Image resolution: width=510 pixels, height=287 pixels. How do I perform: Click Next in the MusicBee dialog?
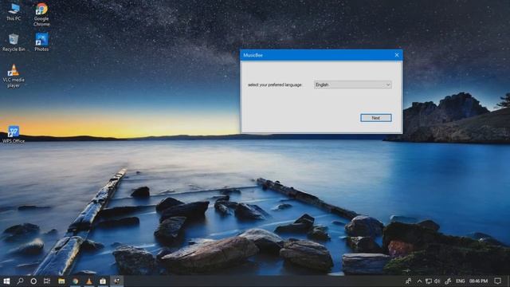coord(375,118)
